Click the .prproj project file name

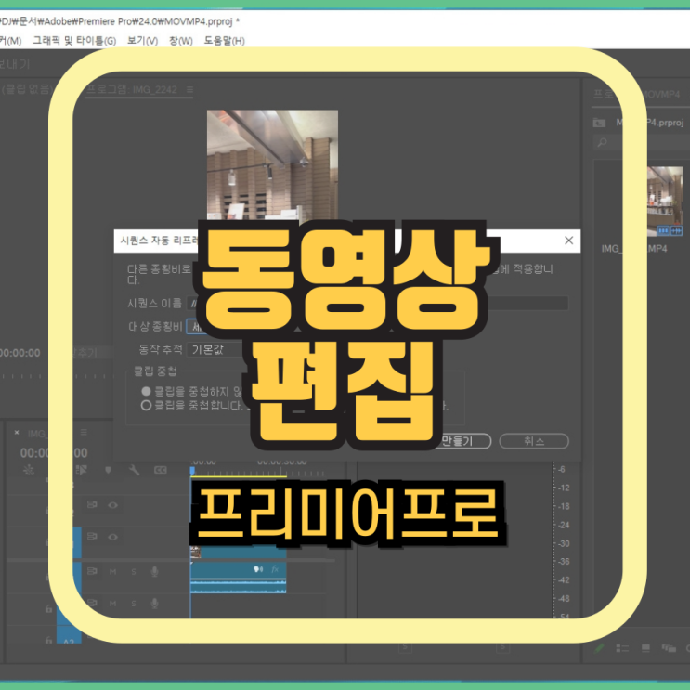pos(650,123)
